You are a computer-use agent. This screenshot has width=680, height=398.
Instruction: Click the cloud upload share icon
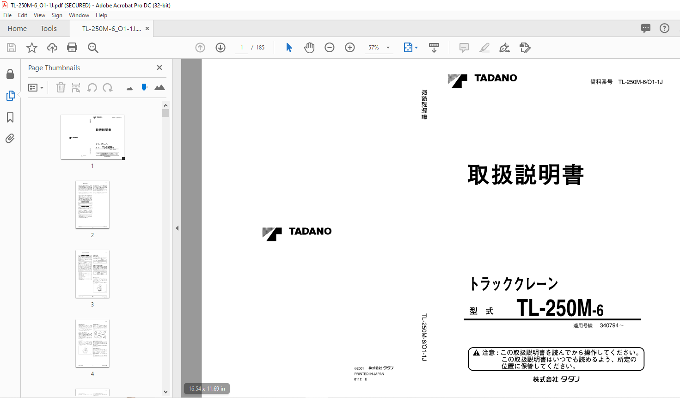pyautogui.click(x=52, y=48)
